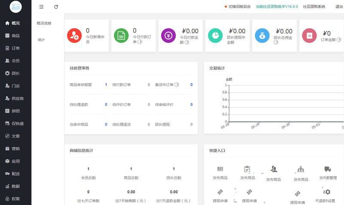Go to 订单 in the sidebar
Screen dimensions: 344x205
coord(12,48)
